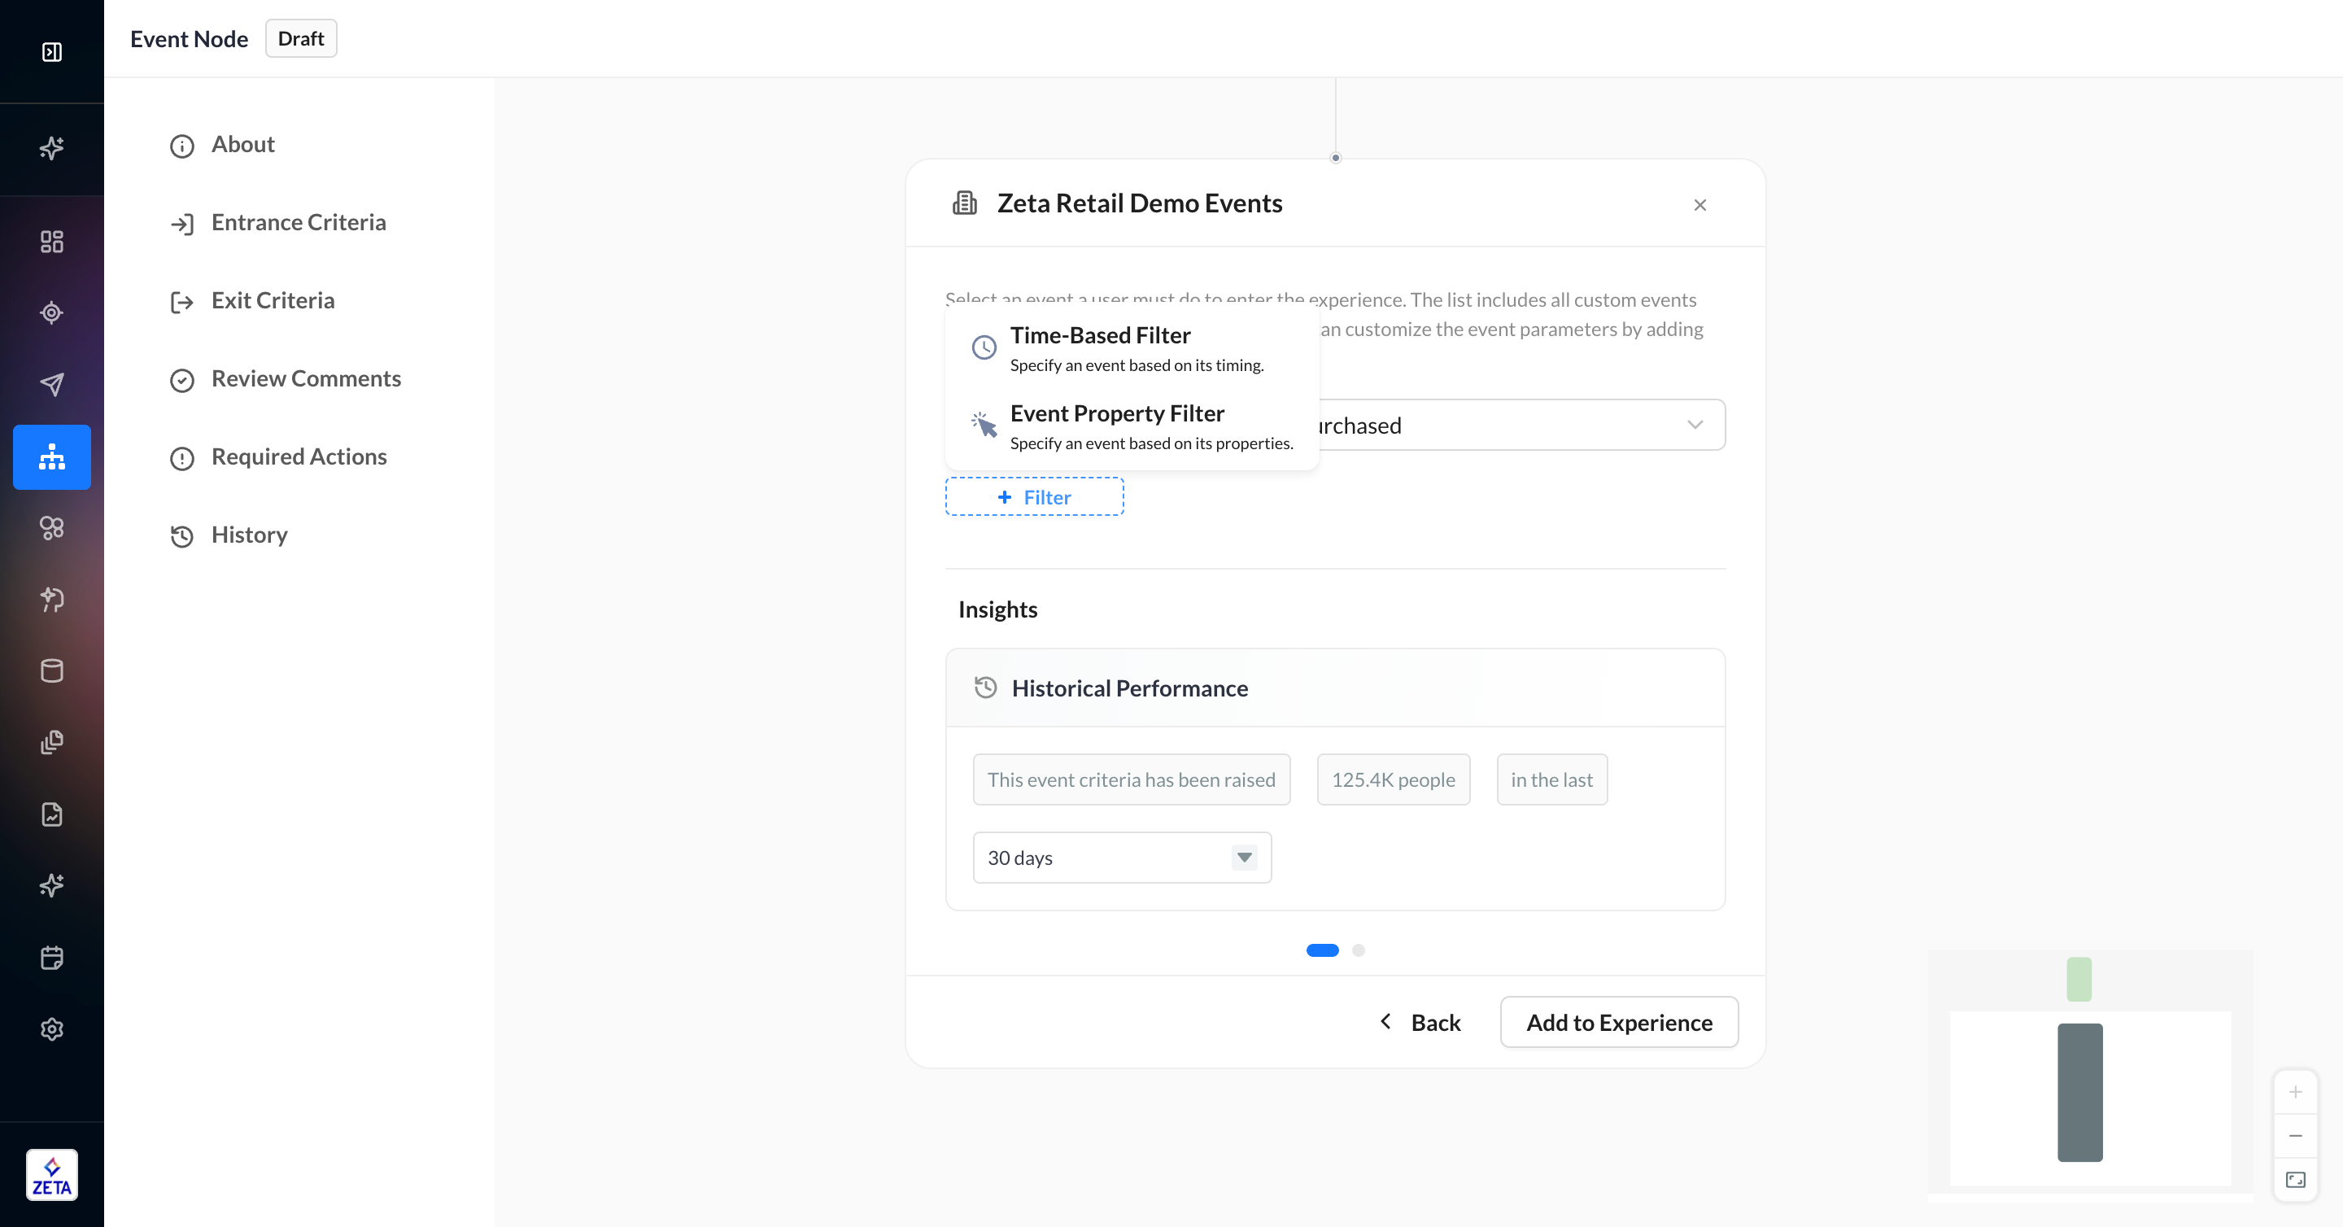The image size is (2343, 1227).
Task: Click the building icon beside Zeta Retail Demo Events
Action: (x=965, y=203)
